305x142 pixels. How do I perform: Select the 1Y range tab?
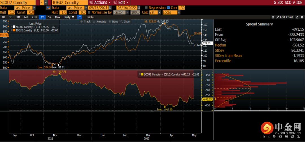point(42,17)
